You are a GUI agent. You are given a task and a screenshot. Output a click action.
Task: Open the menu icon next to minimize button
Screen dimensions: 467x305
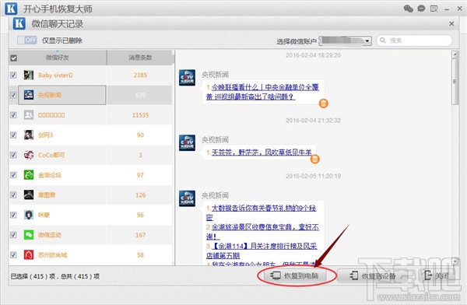point(434,9)
